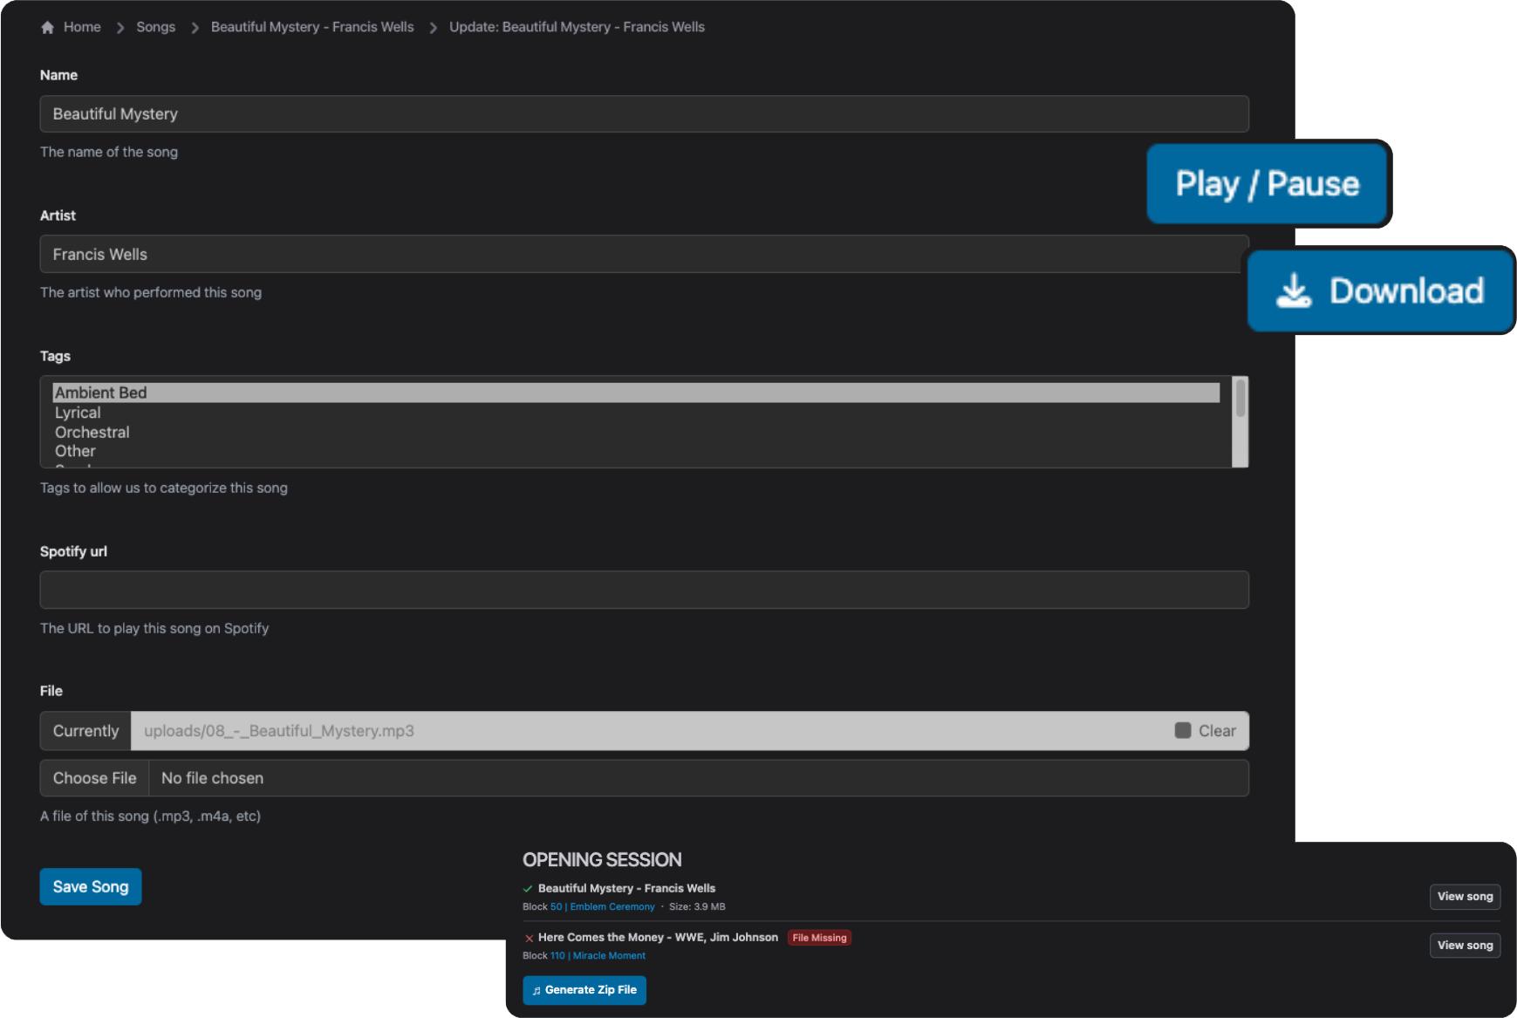Click the File Missing badge

point(819,938)
